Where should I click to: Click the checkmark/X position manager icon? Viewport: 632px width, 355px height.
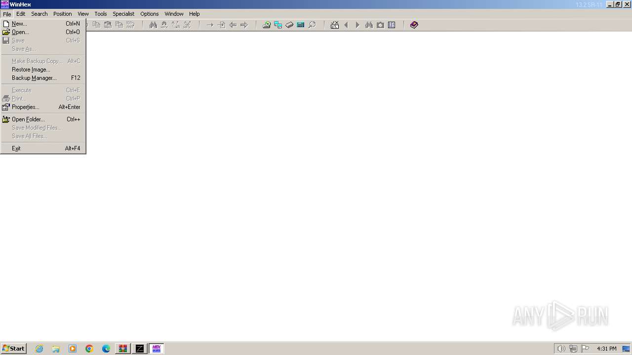pyautogui.click(x=335, y=25)
